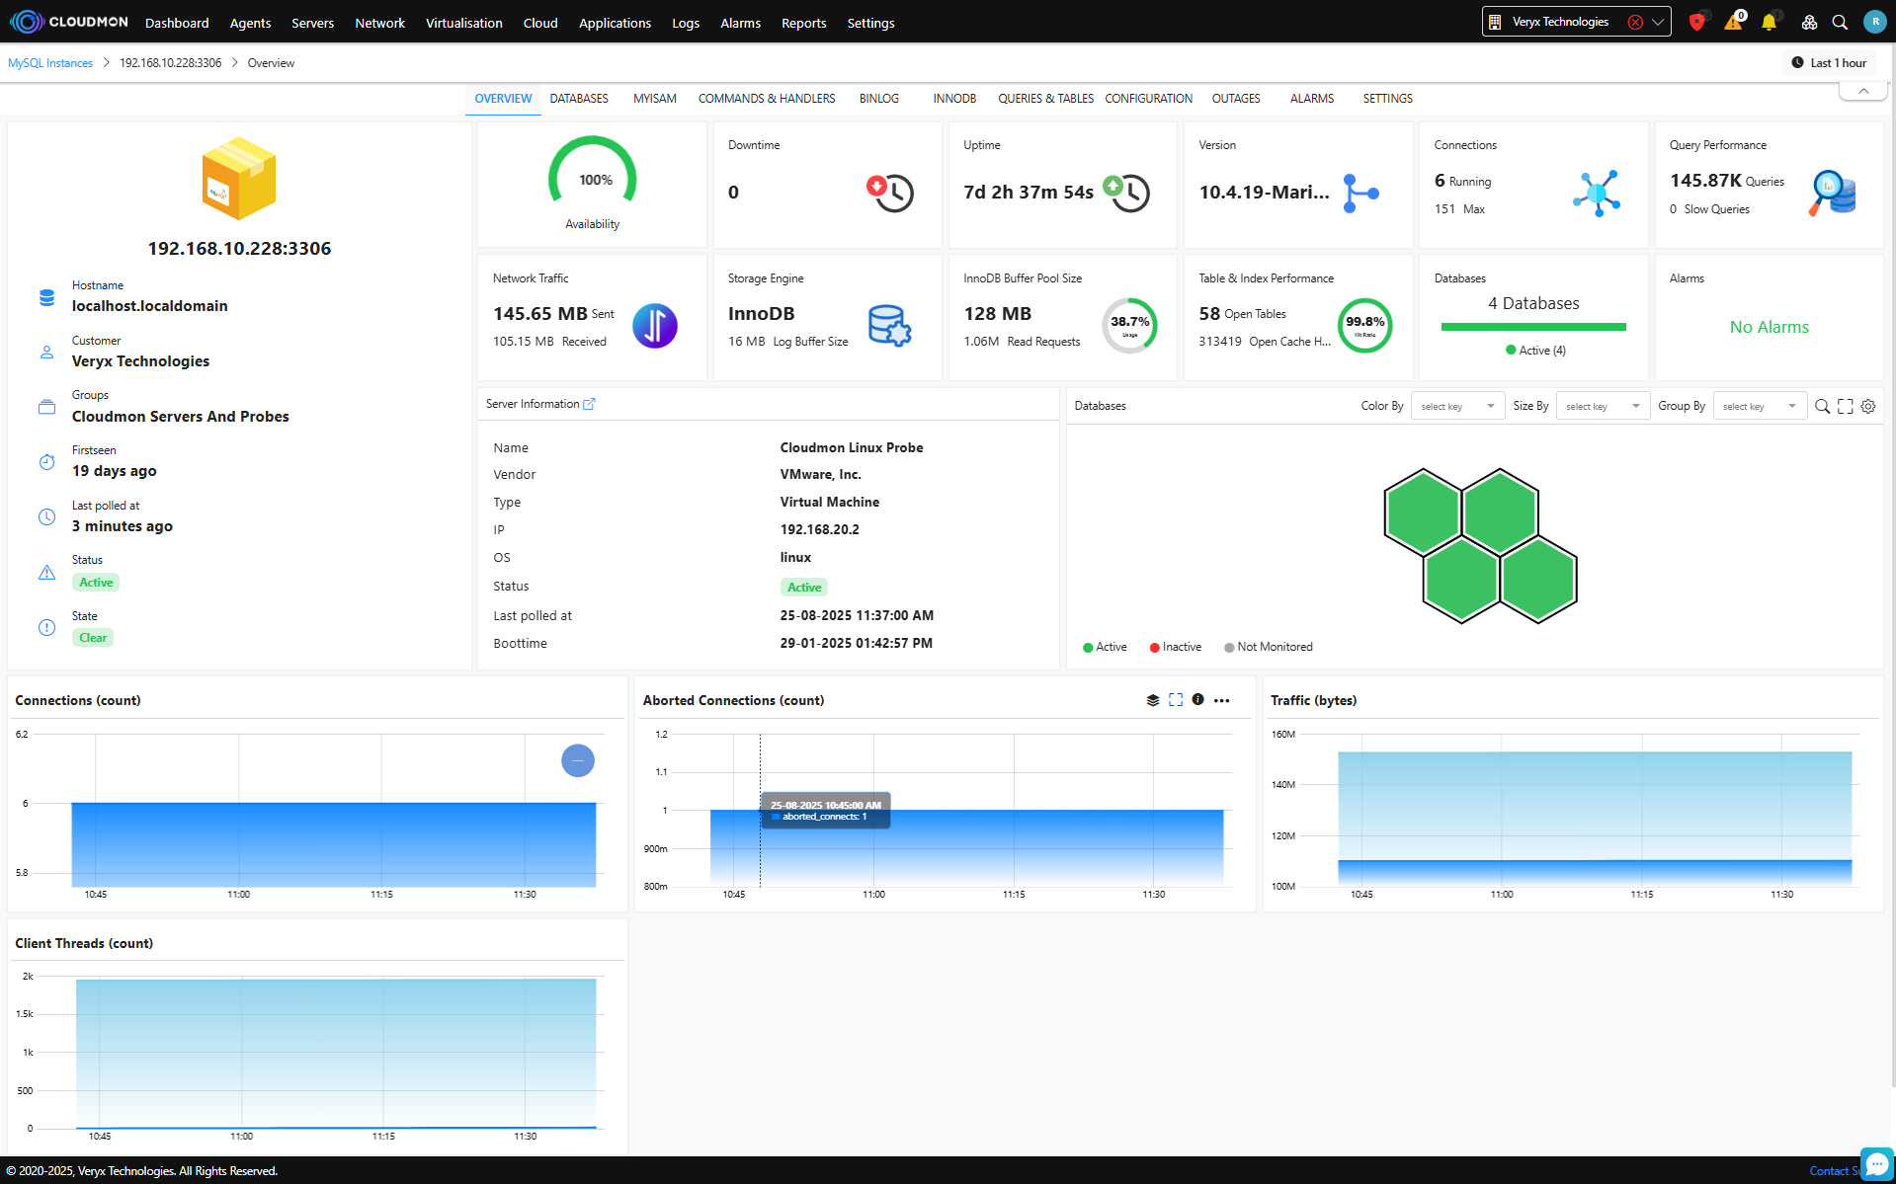Click the notification bell icon
This screenshot has height=1184, width=1896.
pos(1769,22)
